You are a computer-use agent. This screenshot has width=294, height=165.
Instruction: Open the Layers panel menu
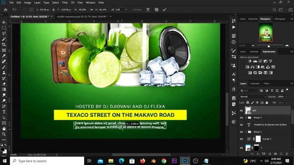click(x=292, y=83)
